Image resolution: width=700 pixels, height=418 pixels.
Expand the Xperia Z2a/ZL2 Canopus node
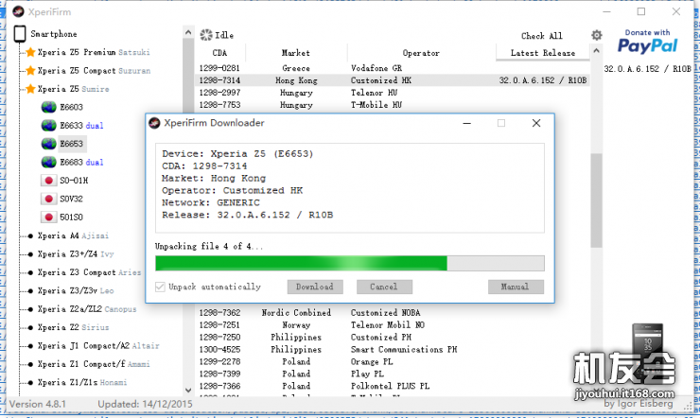30,309
